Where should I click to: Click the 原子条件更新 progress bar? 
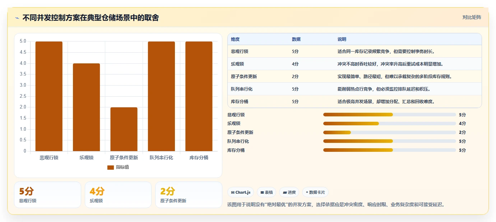coord(390,132)
